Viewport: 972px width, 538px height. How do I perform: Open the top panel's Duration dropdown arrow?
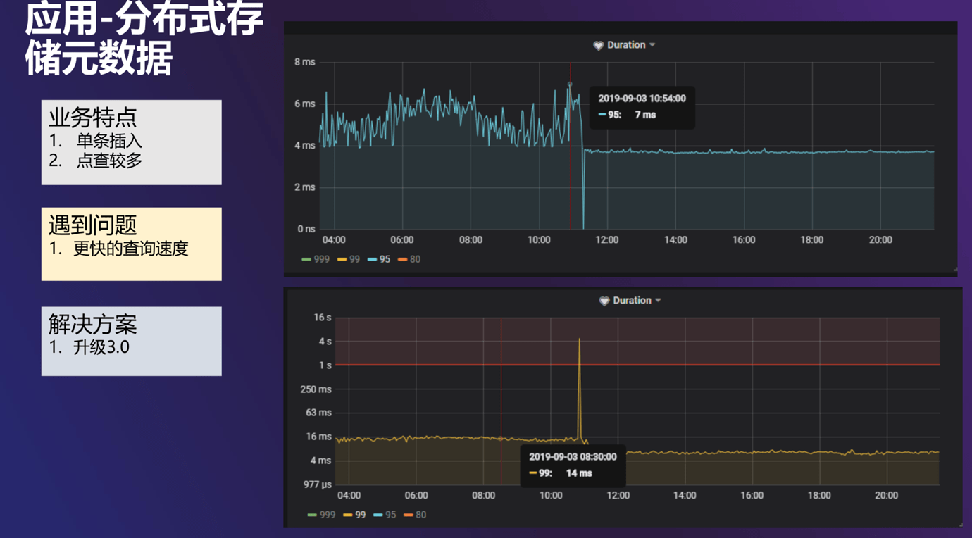pos(652,45)
